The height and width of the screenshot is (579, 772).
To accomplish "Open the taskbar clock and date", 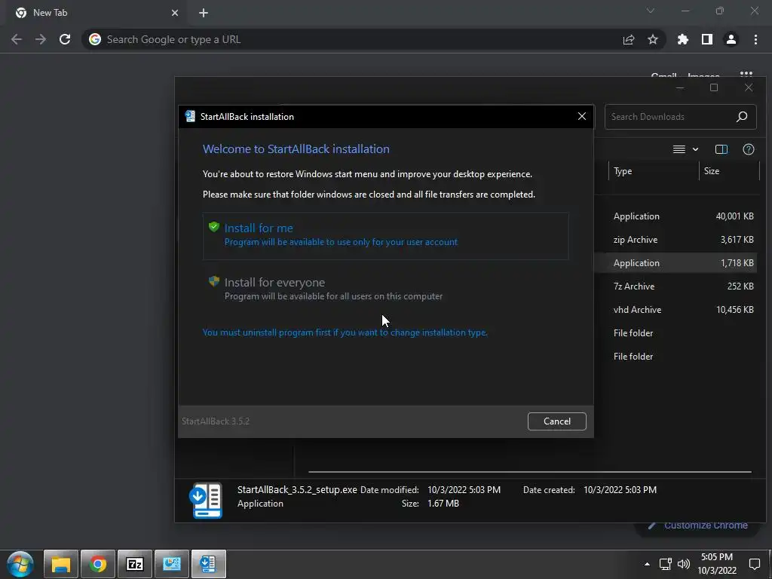I will coord(717,564).
